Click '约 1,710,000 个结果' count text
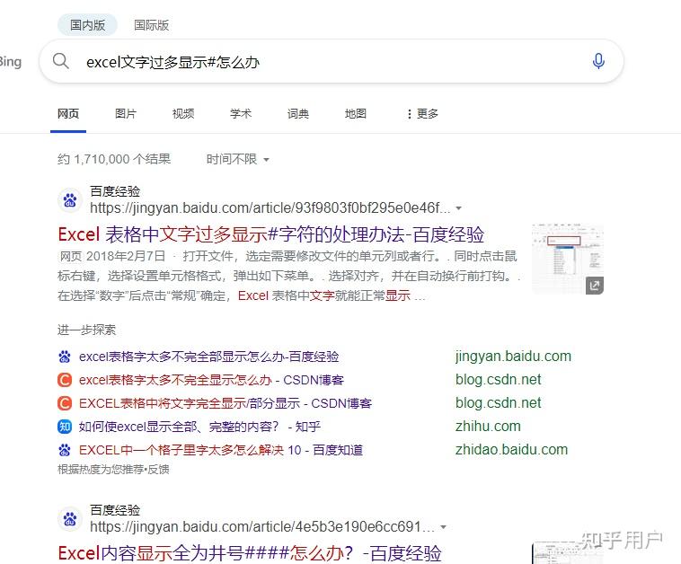 (114, 159)
